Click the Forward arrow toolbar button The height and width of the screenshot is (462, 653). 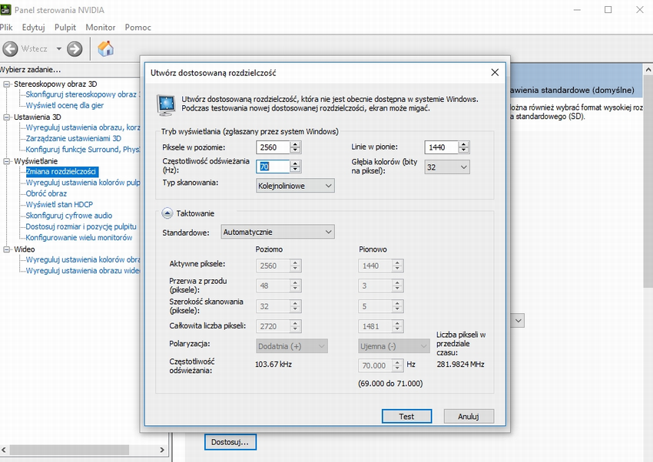75,48
